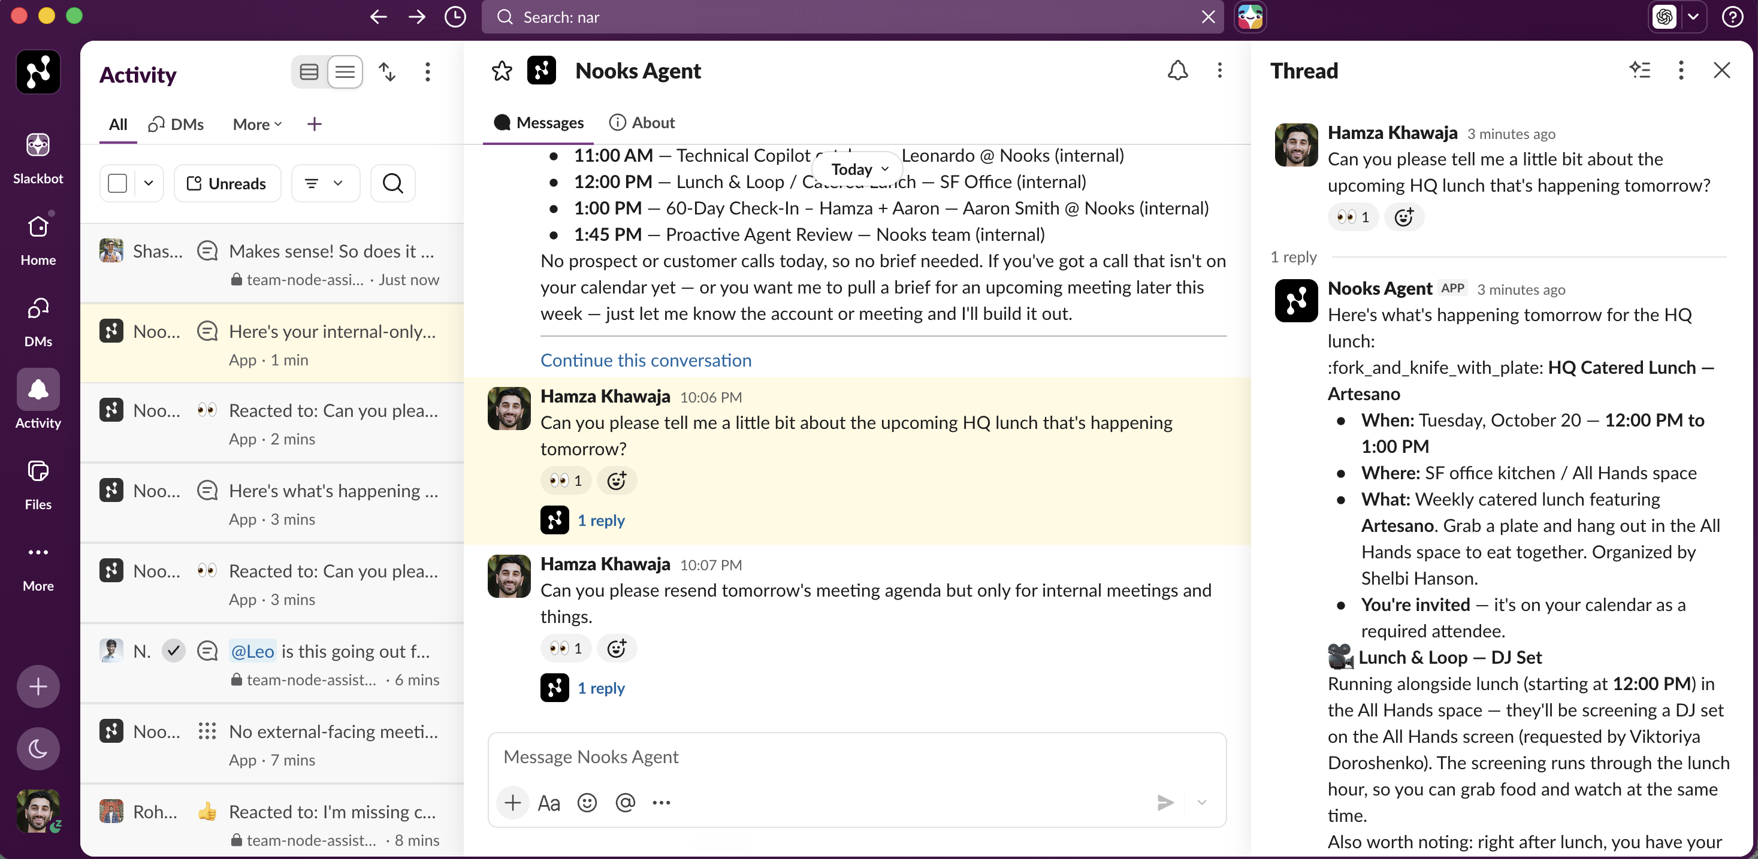This screenshot has width=1758, height=859.
Task: Click the create new plus button in sidebar
Action: [38, 686]
